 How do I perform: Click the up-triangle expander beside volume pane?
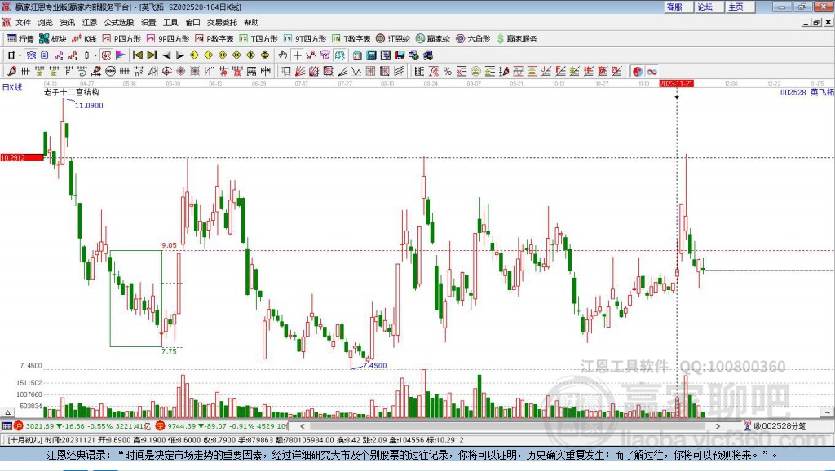(7, 412)
